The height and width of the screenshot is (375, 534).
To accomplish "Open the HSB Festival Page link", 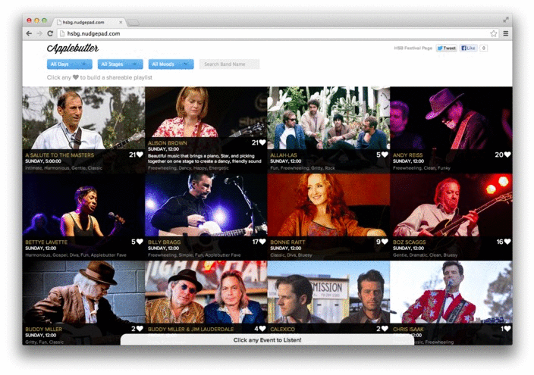I will (x=413, y=48).
